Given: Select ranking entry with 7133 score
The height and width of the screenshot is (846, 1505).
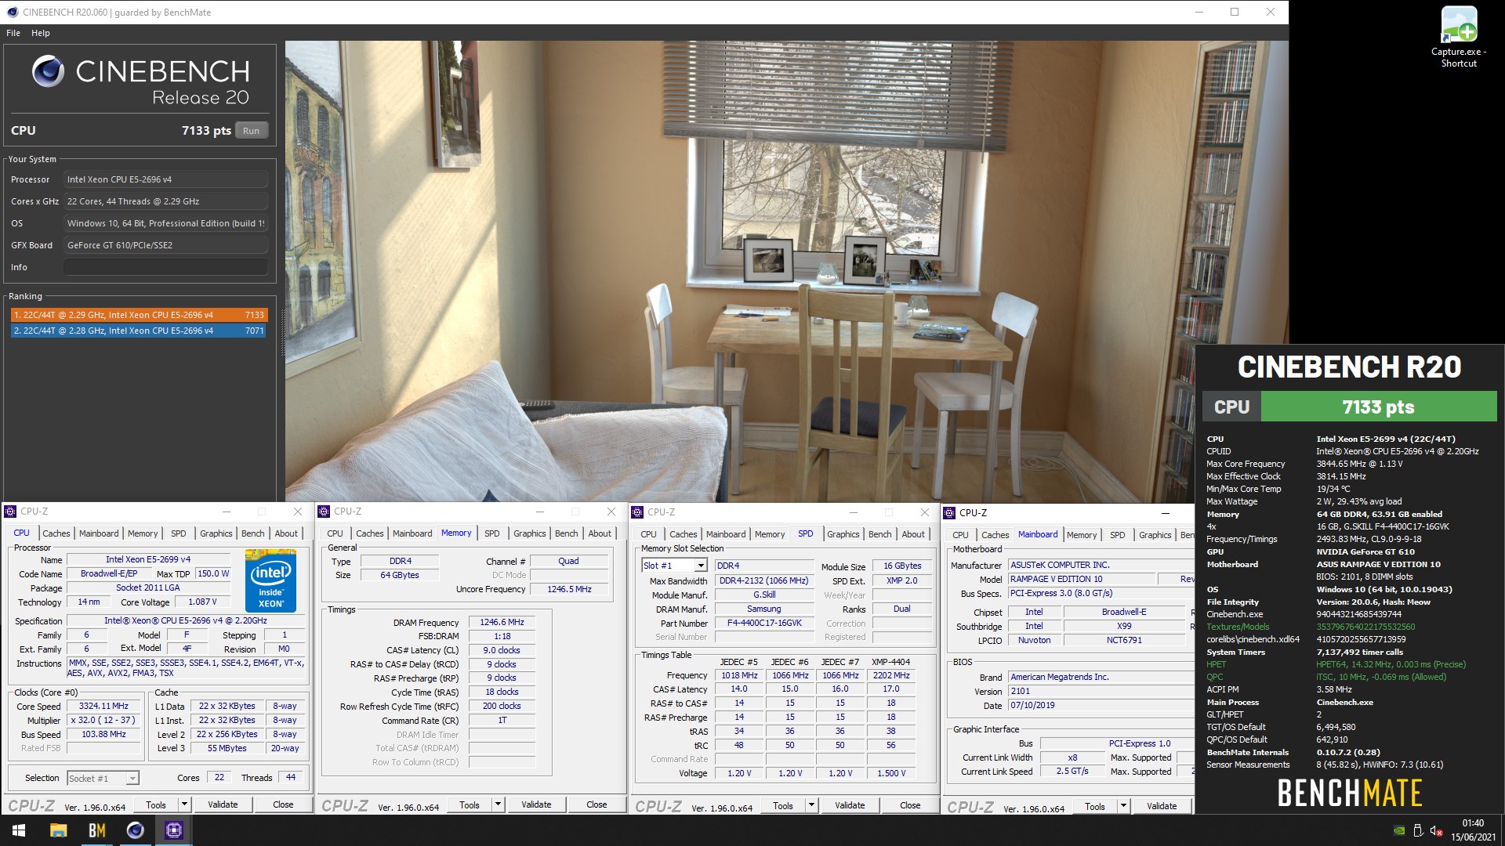Looking at the screenshot, I should [x=140, y=315].
